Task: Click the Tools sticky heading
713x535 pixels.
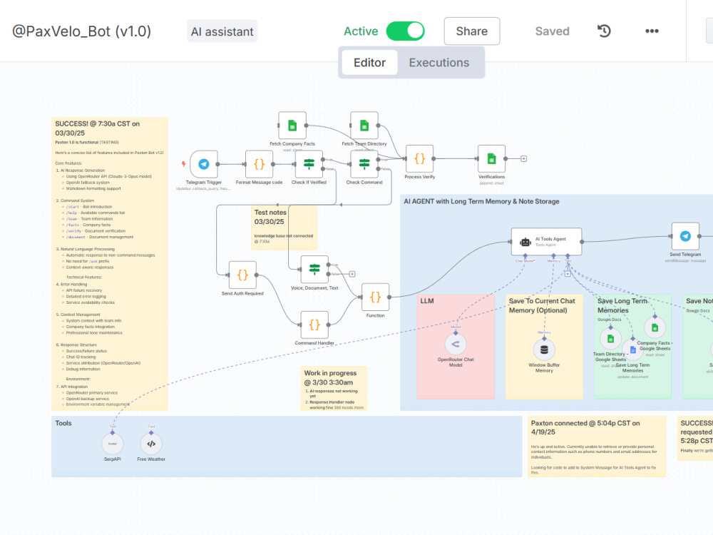Action: click(x=63, y=423)
